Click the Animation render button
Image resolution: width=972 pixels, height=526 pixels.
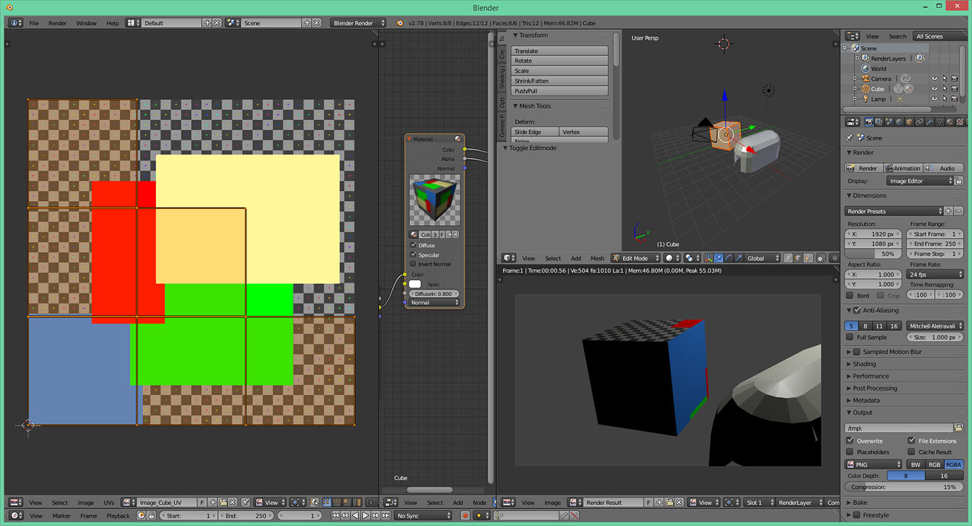point(902,168)
